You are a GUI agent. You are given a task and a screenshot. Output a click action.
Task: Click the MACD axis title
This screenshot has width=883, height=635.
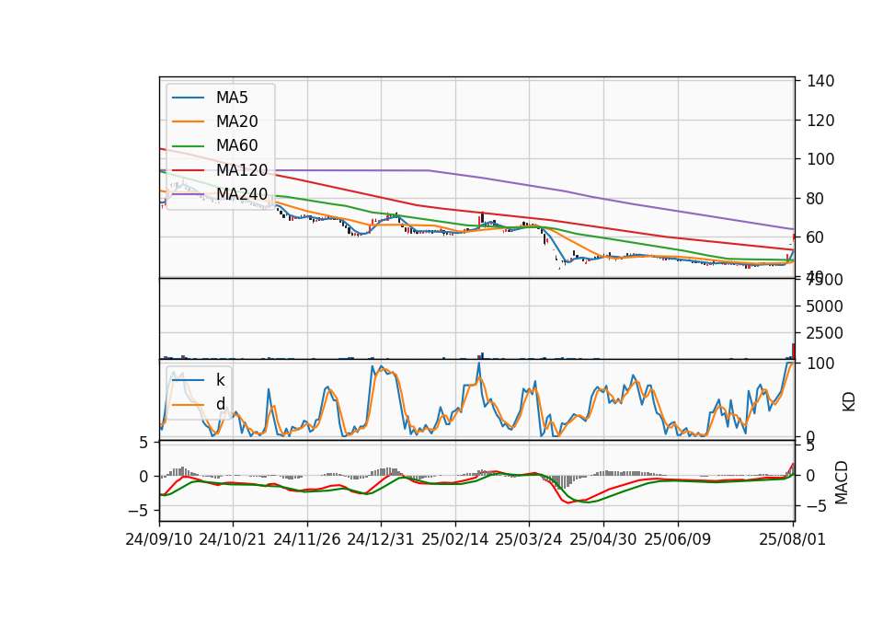coord(842,482)
